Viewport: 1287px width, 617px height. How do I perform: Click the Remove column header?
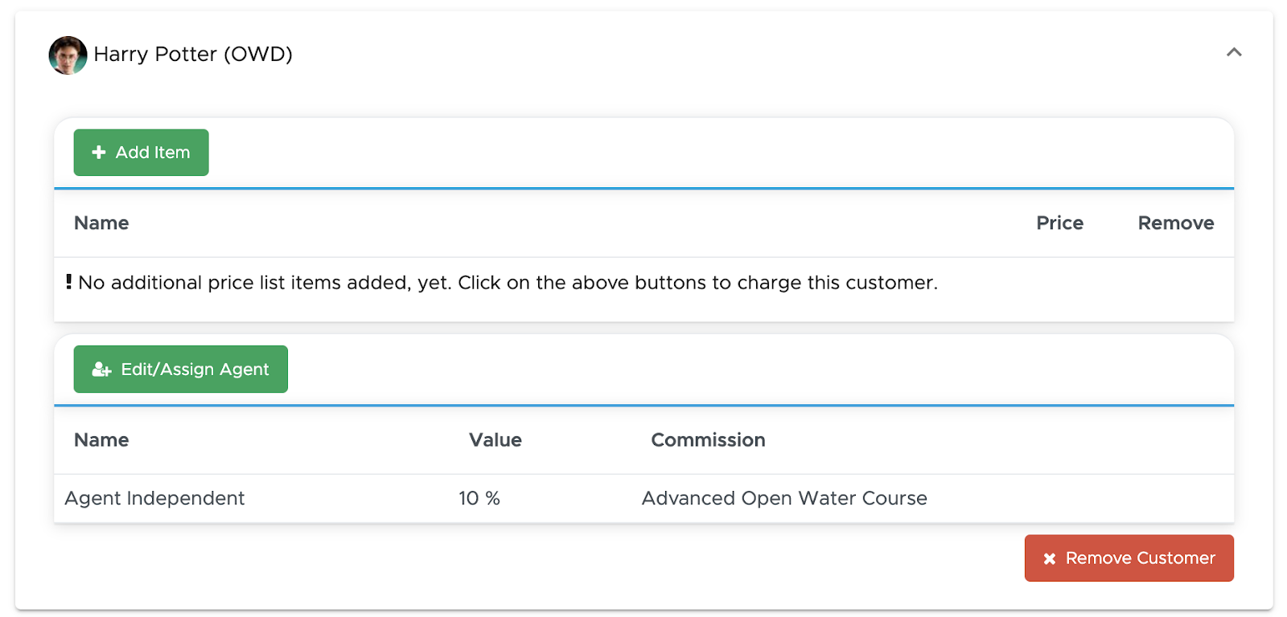click(x=1175, y=223)
